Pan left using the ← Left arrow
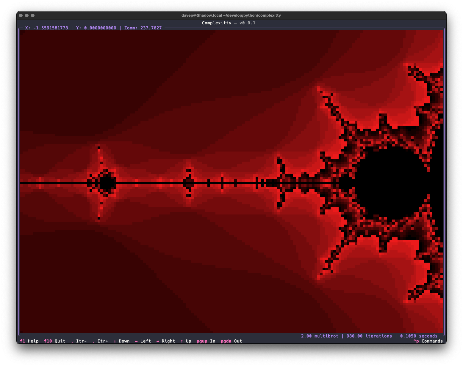Screen dimensions: 463x366 [x=143, y=341]
